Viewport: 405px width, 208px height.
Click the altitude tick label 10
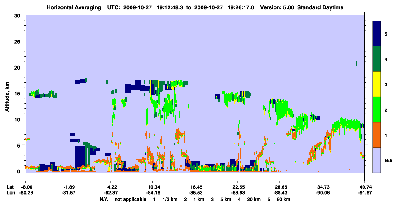point(18,119)
